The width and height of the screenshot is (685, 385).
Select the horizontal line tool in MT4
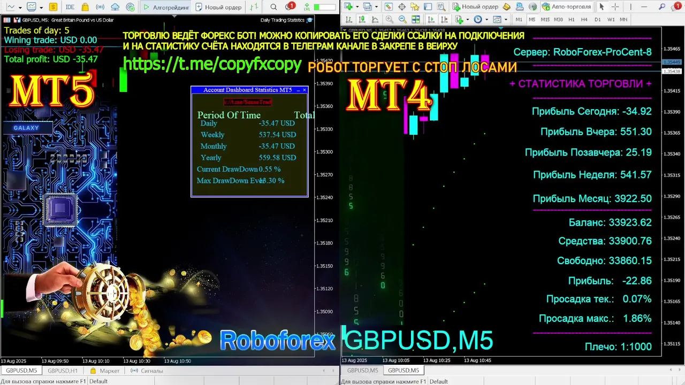click(644, 6)
